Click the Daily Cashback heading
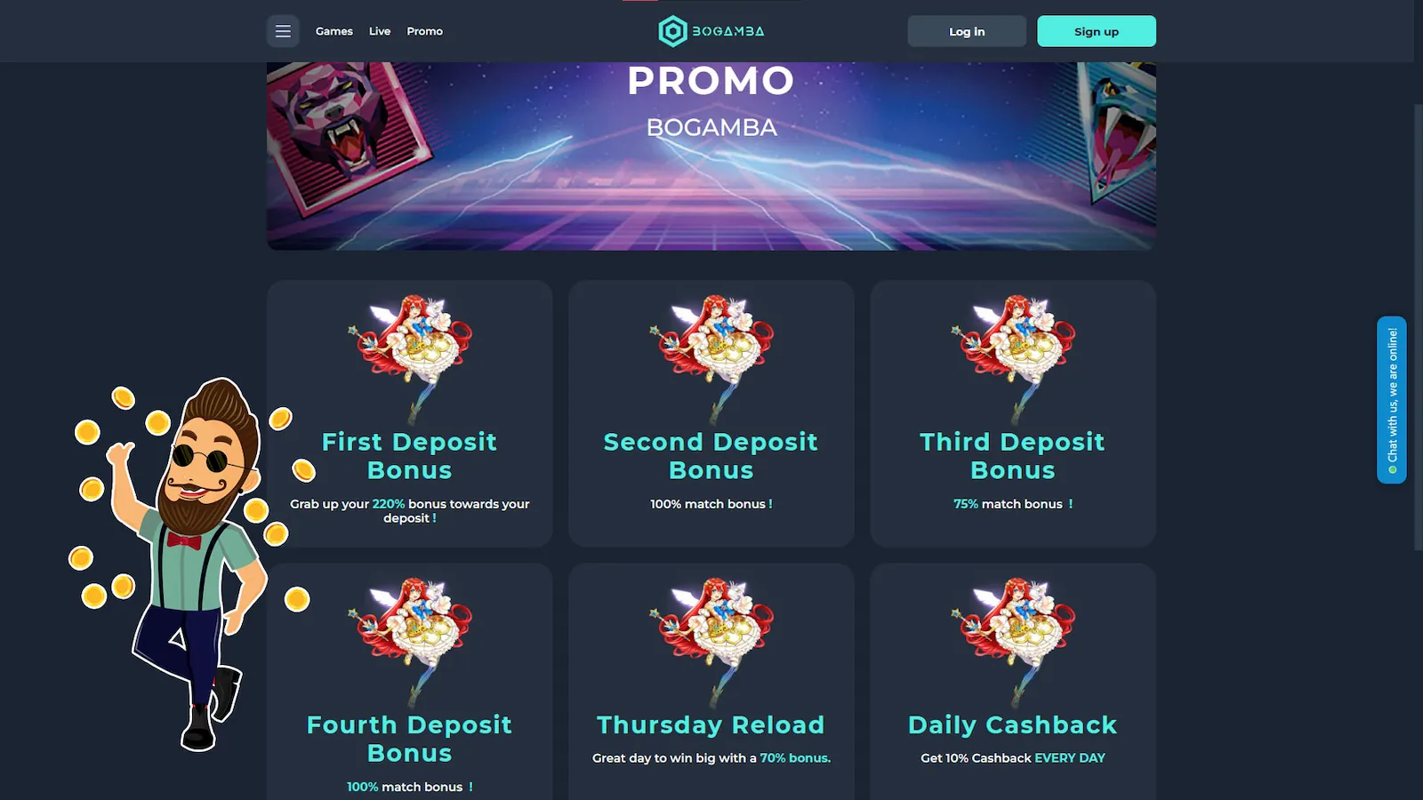1423x800 pixels. tap(1013, 725)
